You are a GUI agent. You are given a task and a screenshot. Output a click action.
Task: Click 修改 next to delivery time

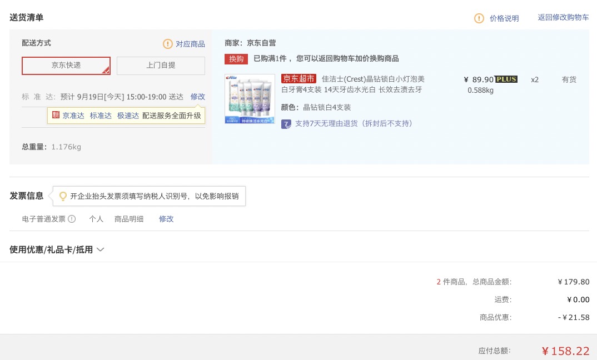click(x=197, y=97)
